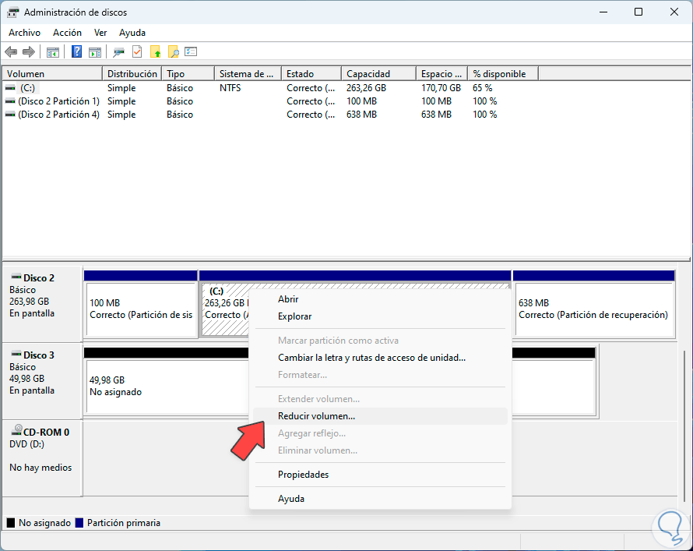
Task: Toggle the console tree pane icon
Action: [53, 52]
